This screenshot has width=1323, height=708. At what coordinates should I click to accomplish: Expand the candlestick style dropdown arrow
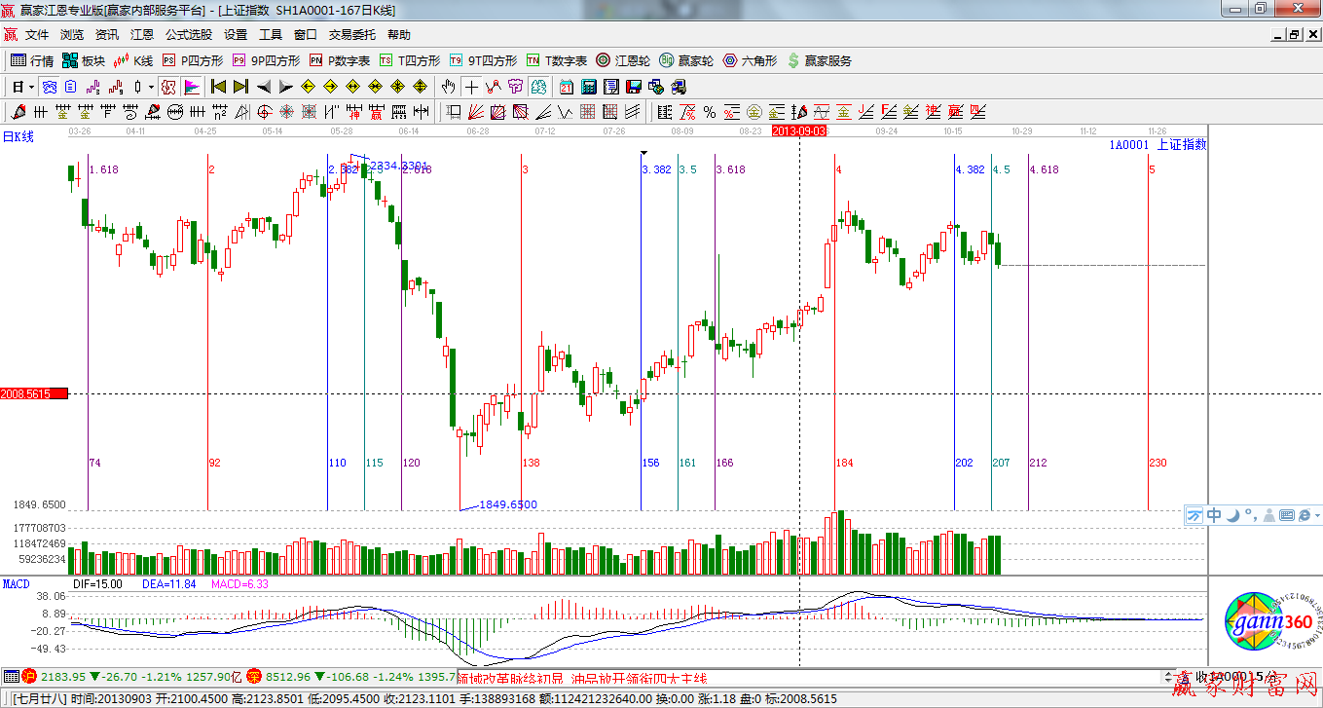[x=151, y=87]
